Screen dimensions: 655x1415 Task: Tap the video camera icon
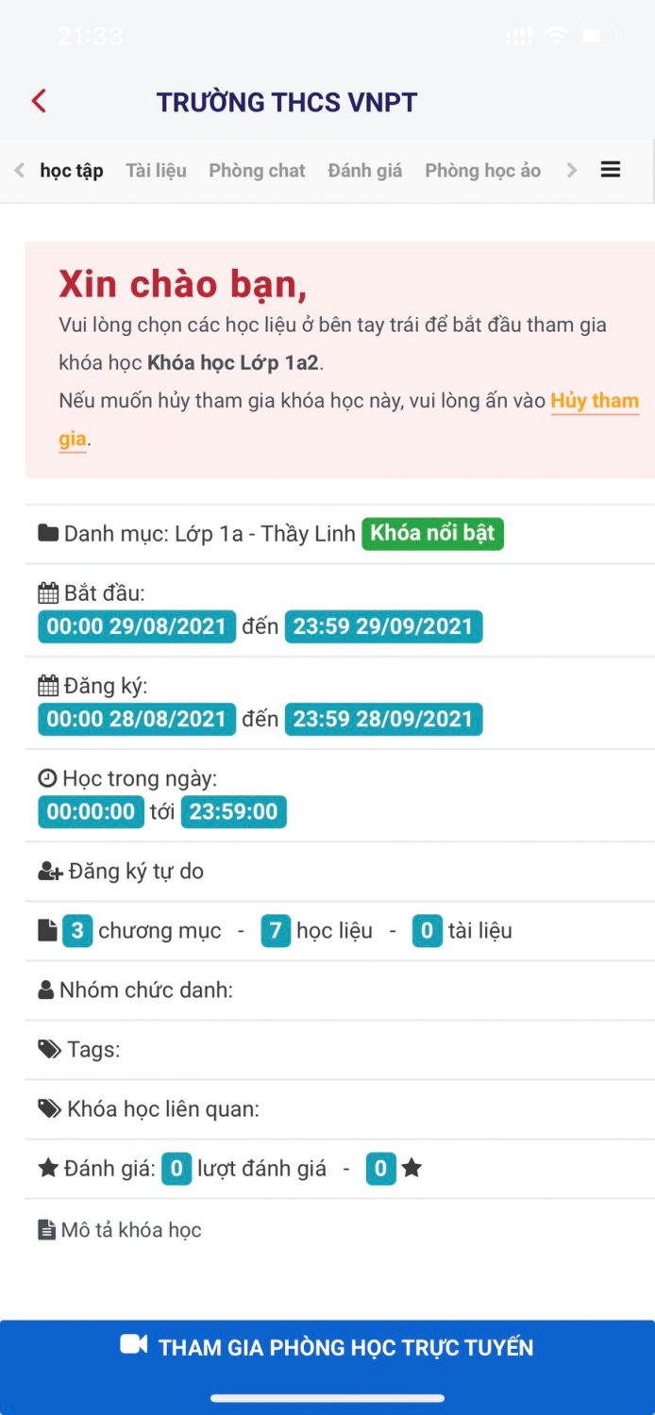(134, 1344)
